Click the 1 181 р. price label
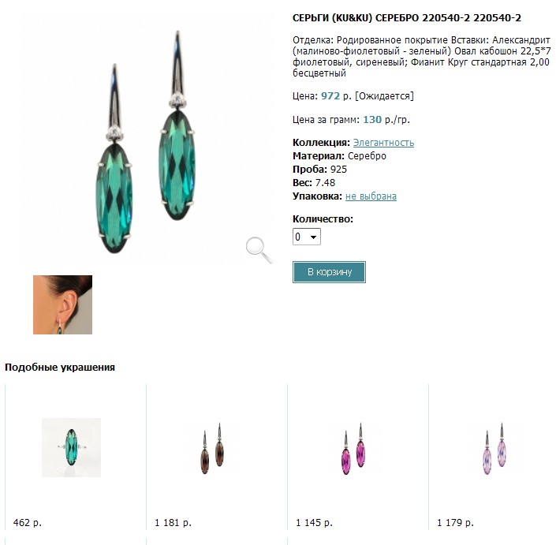Screen dimensions: 556x545 pyautogui.click(x=173, y=522)
